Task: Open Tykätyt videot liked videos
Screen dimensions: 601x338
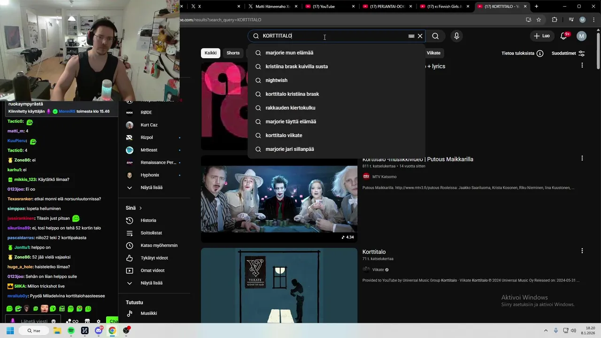Action: [x=153, y=258]
